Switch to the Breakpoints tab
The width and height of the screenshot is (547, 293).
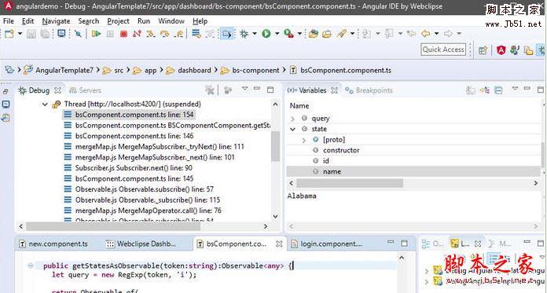[369, 90]
